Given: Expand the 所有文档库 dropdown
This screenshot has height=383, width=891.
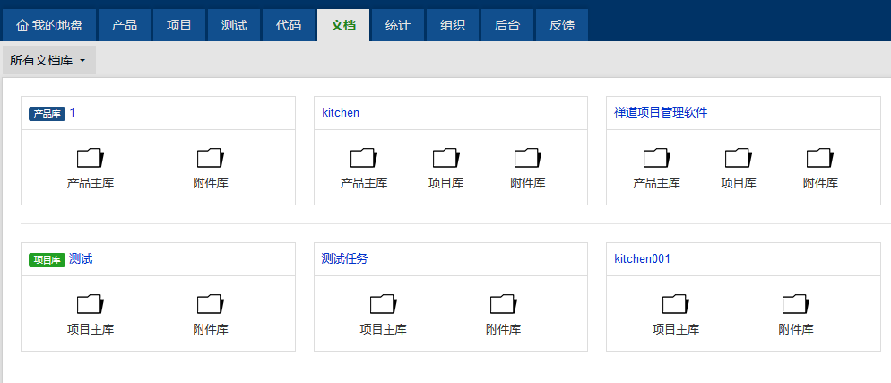Looking at the screenshot, I should pyautogui.click(x=48, y=60).
